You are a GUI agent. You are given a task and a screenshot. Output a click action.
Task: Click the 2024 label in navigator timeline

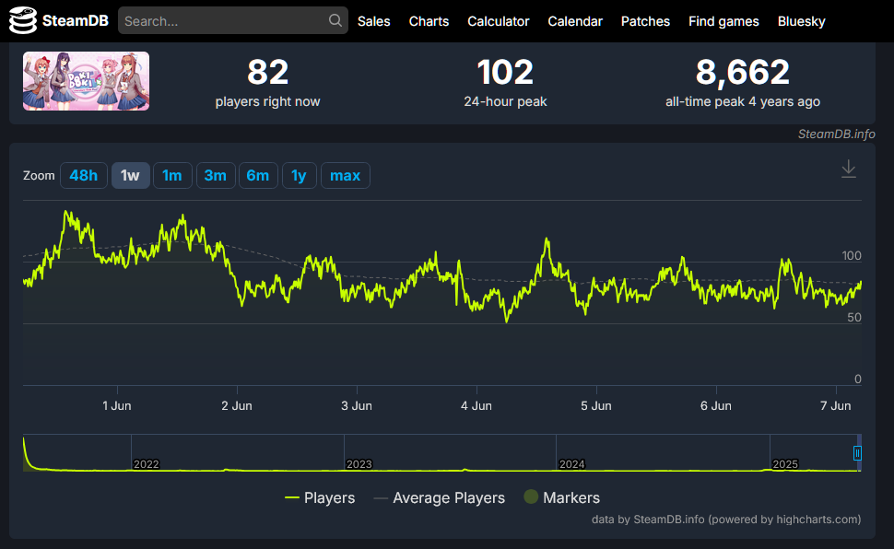tap(571, 464)
